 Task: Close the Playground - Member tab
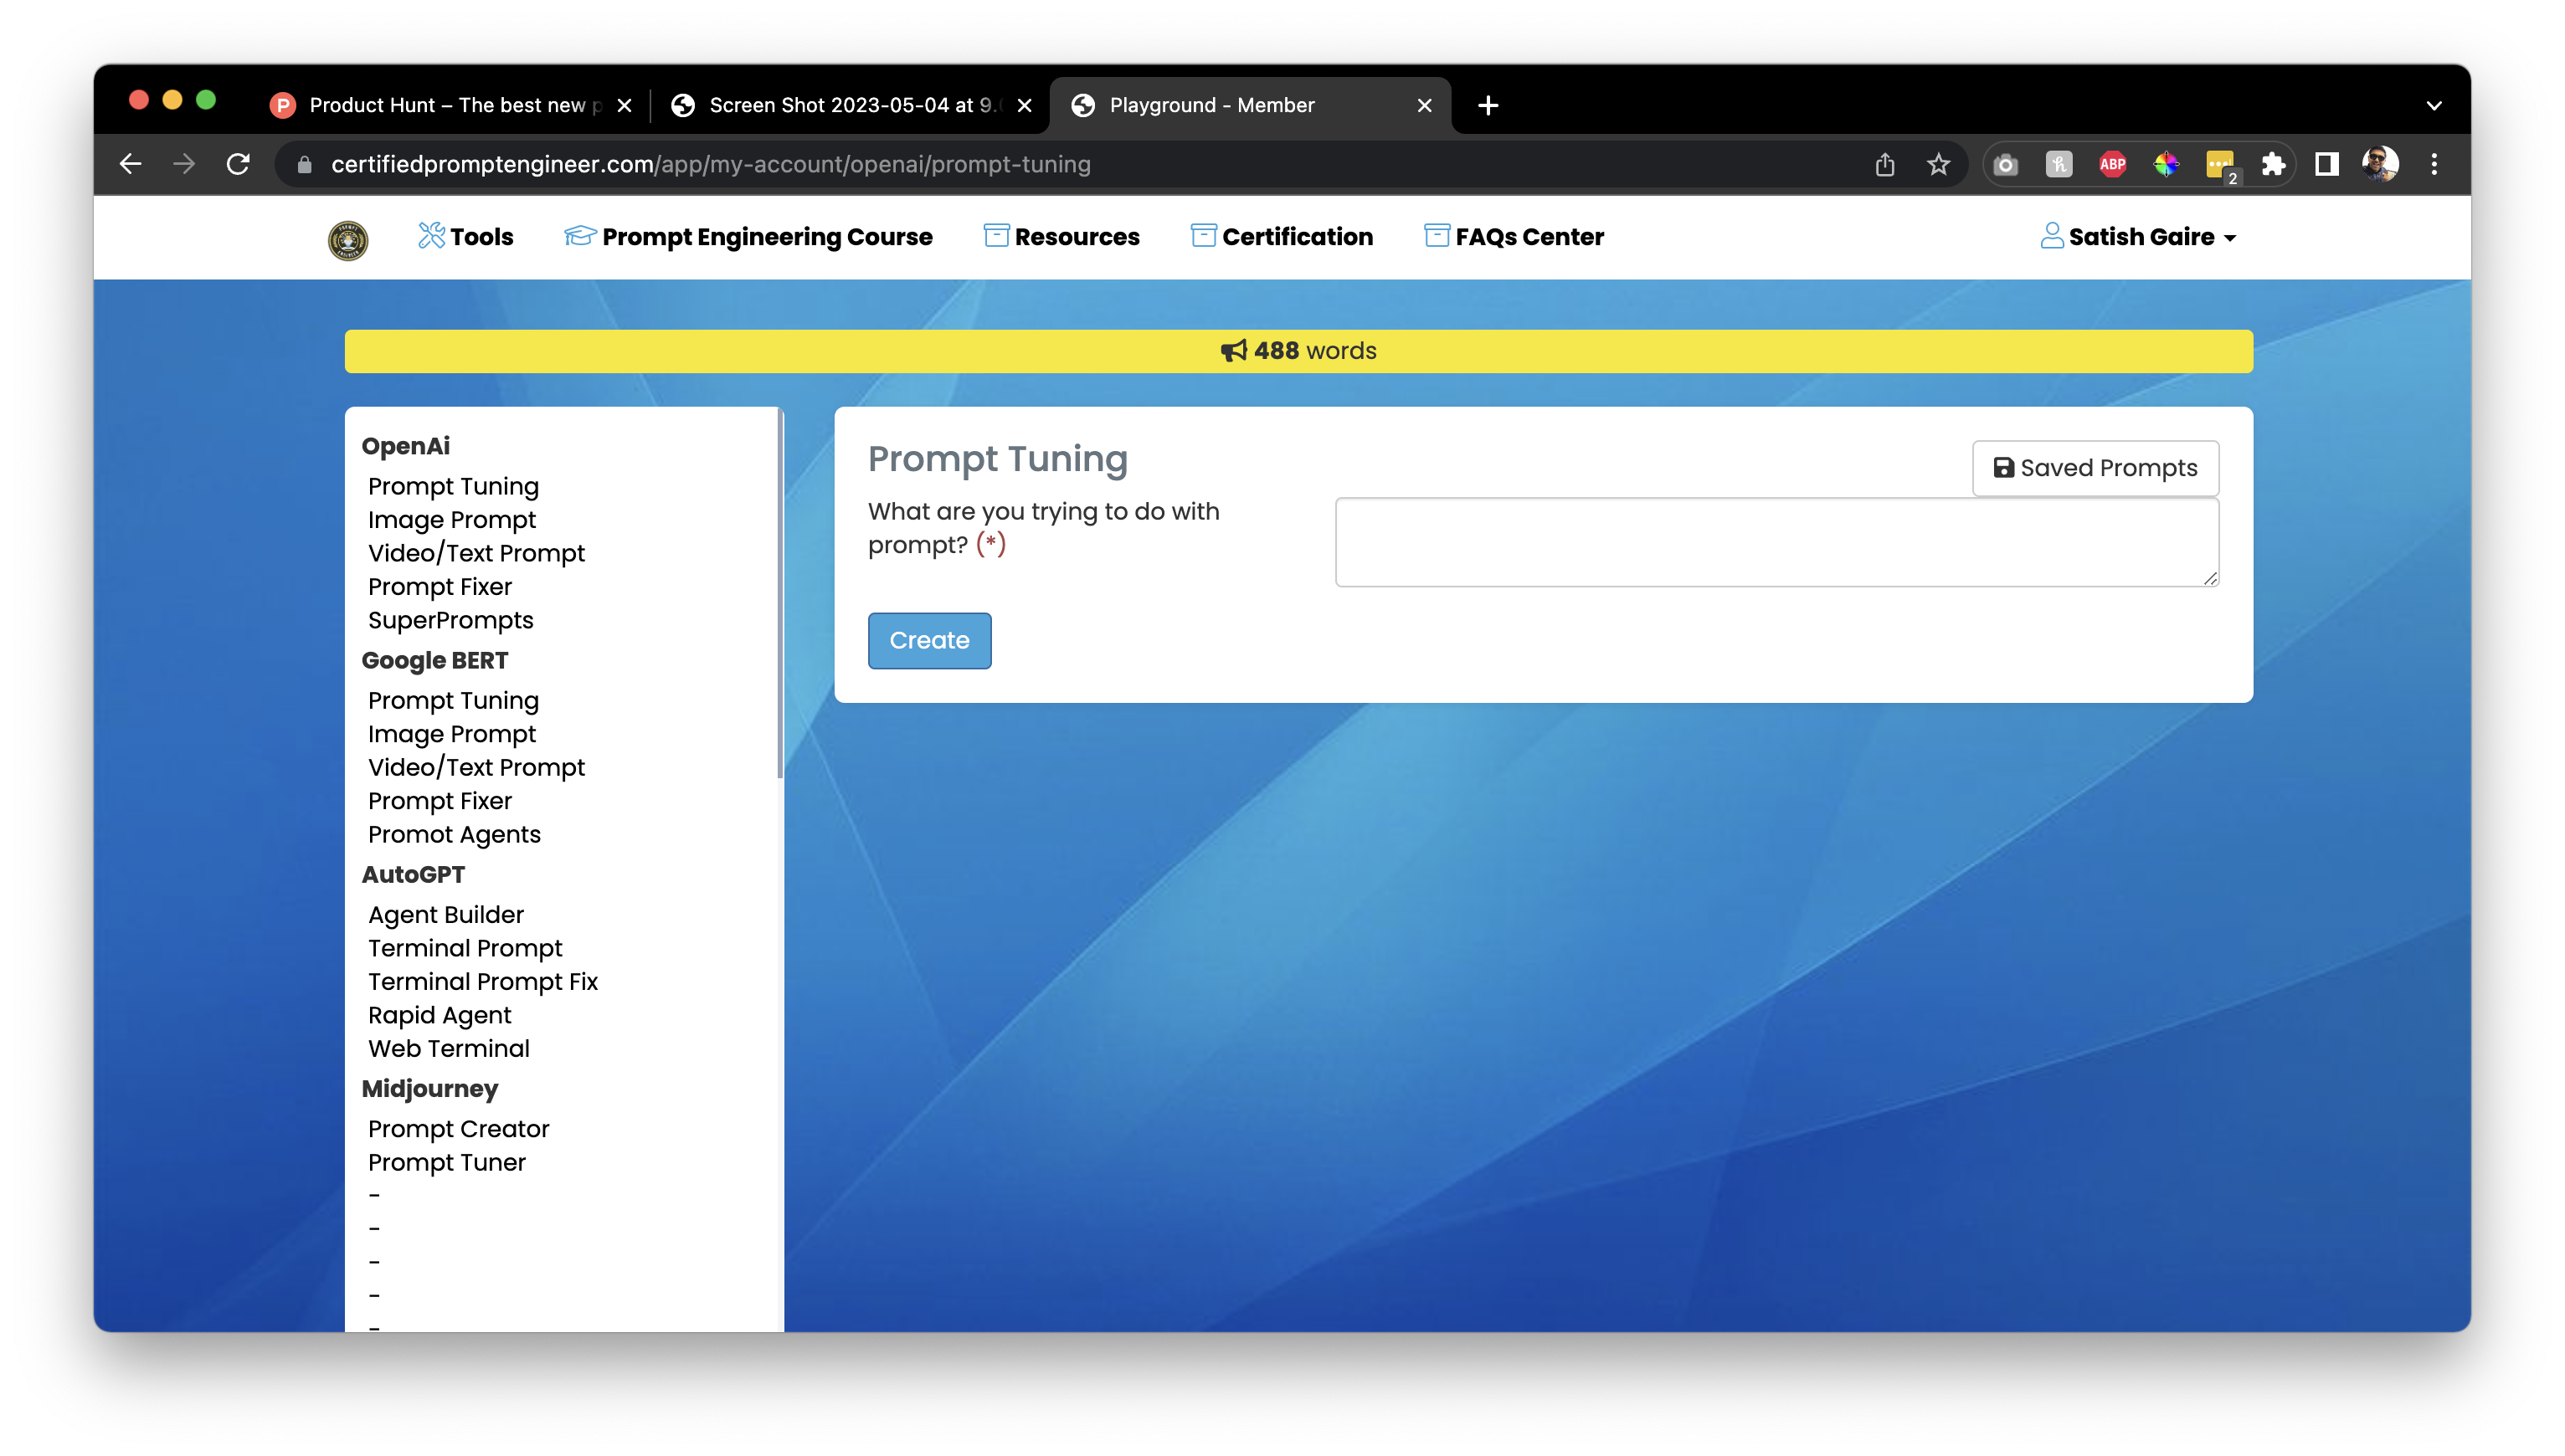(x=1425, y=105)
